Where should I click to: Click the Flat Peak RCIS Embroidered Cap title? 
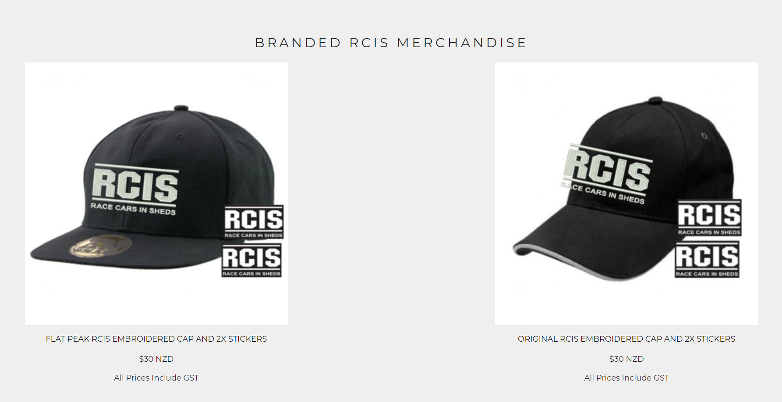[x=156, y=339]
